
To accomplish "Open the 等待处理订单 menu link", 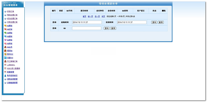I will pyautogui.click(x=12, y=15).
